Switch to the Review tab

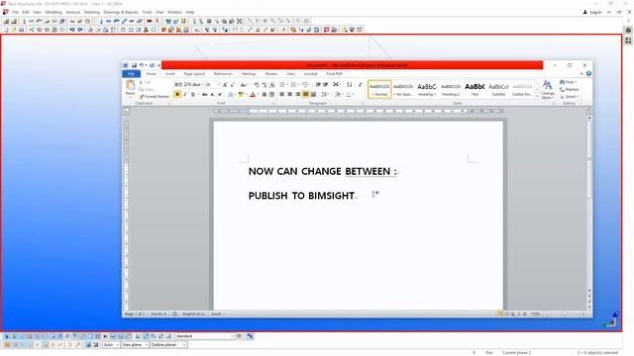coord(270,74)
